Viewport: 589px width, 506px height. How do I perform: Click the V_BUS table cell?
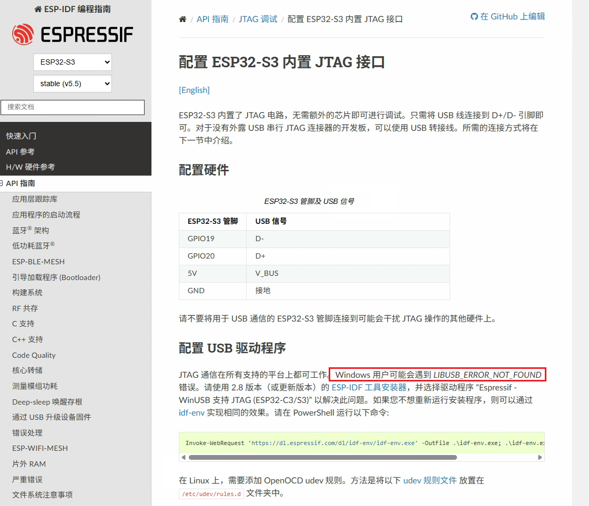(348, 273)
